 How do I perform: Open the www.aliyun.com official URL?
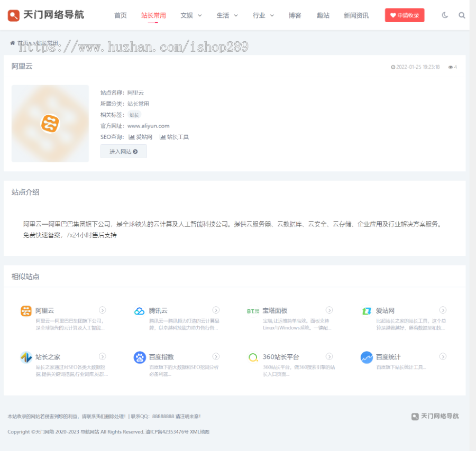pos(149,126)
